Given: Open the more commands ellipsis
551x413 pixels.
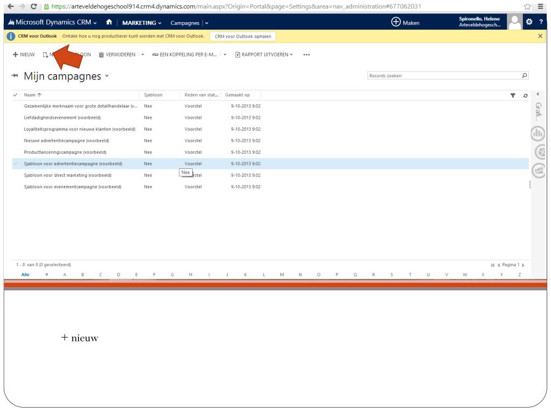Looking at the screenshot, I should tap(307, 54).
